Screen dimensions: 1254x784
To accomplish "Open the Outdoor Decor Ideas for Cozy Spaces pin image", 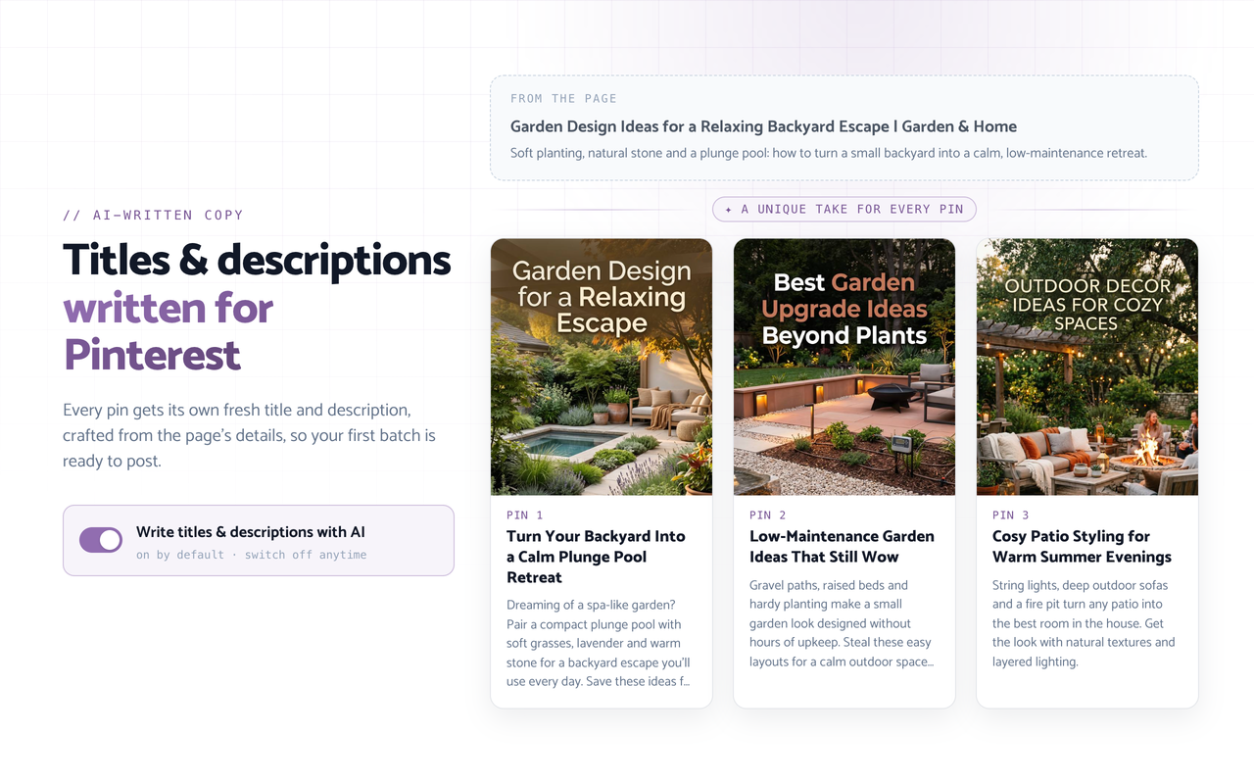I will 1087,367.
